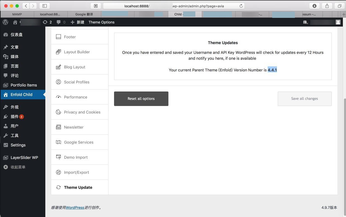The width and height of the screenshot is (346, 217).
Task: Switch to the Performance tab
Action: tap(80, 97)
